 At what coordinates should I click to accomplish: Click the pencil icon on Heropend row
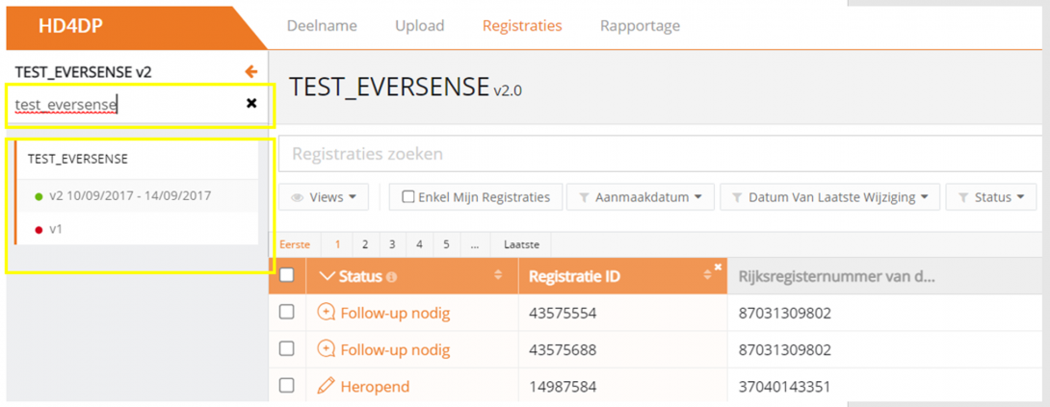(x=326, y=386)
